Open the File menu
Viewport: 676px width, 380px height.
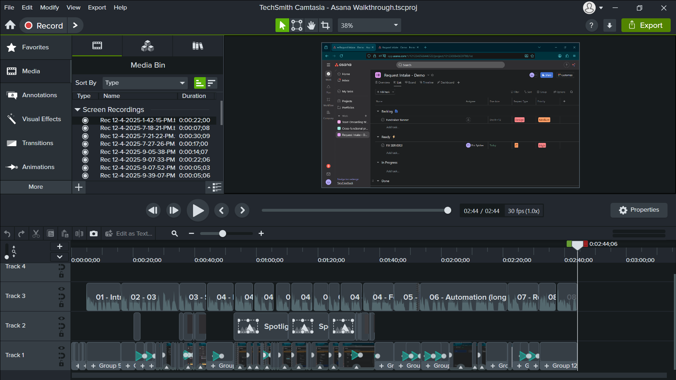point(9,7)
